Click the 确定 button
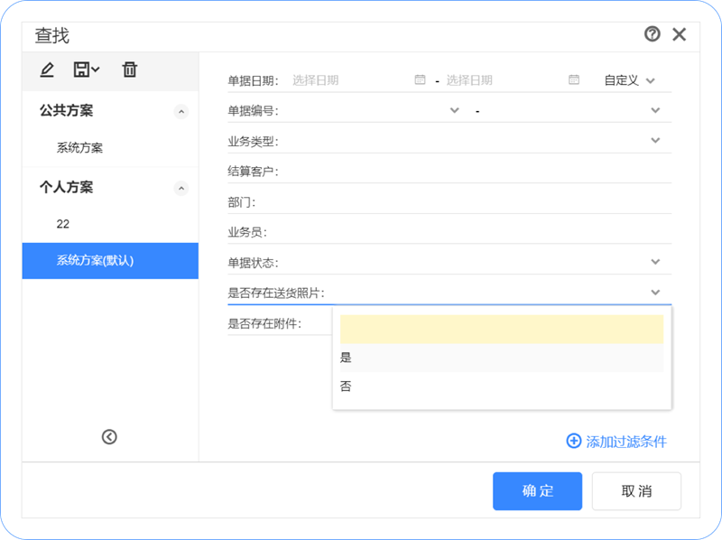This screenshot has height=540, width=722. coord(537,491)
